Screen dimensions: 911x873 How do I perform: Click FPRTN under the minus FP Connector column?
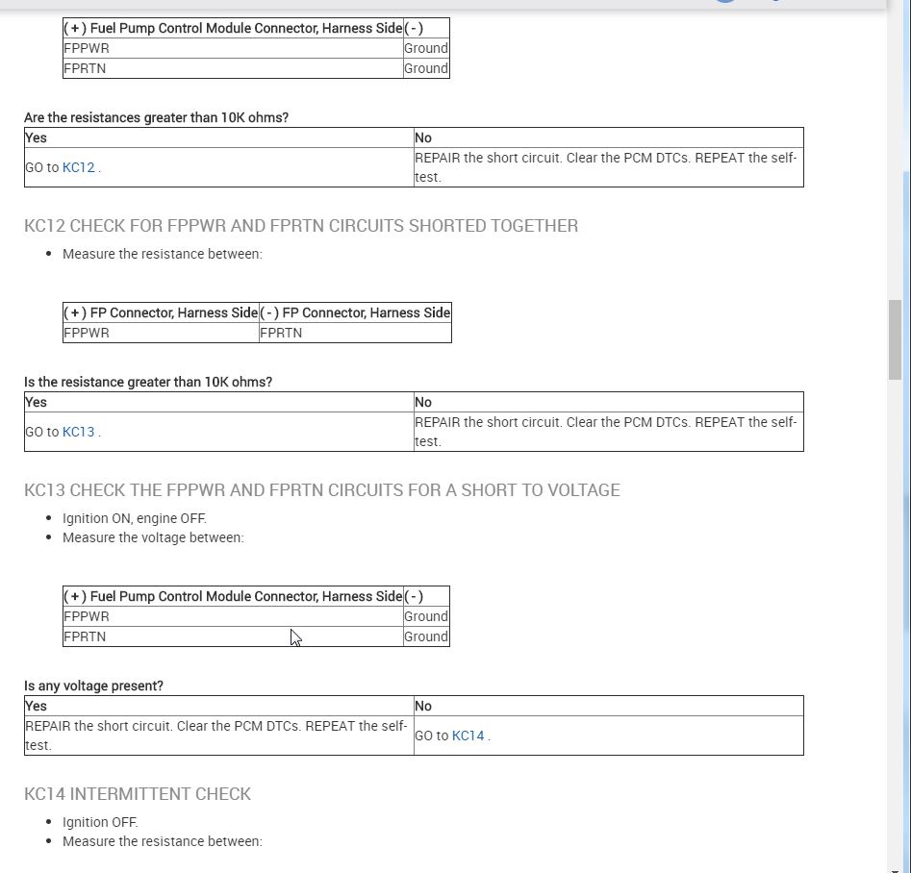click(281, 333)
